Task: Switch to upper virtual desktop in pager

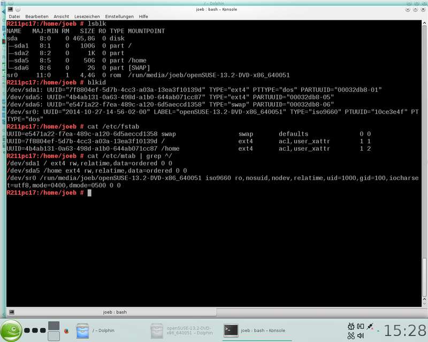Action: 54,325
